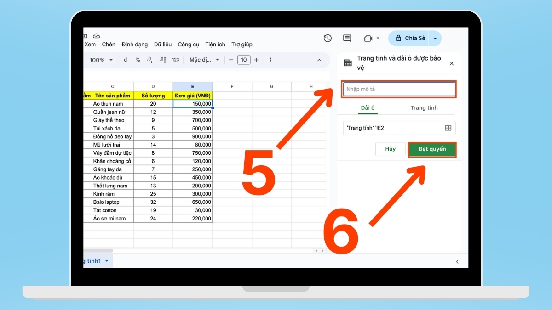Click the Đơn giá (VNĐ) header cell
552x310 pixels.
193,96
